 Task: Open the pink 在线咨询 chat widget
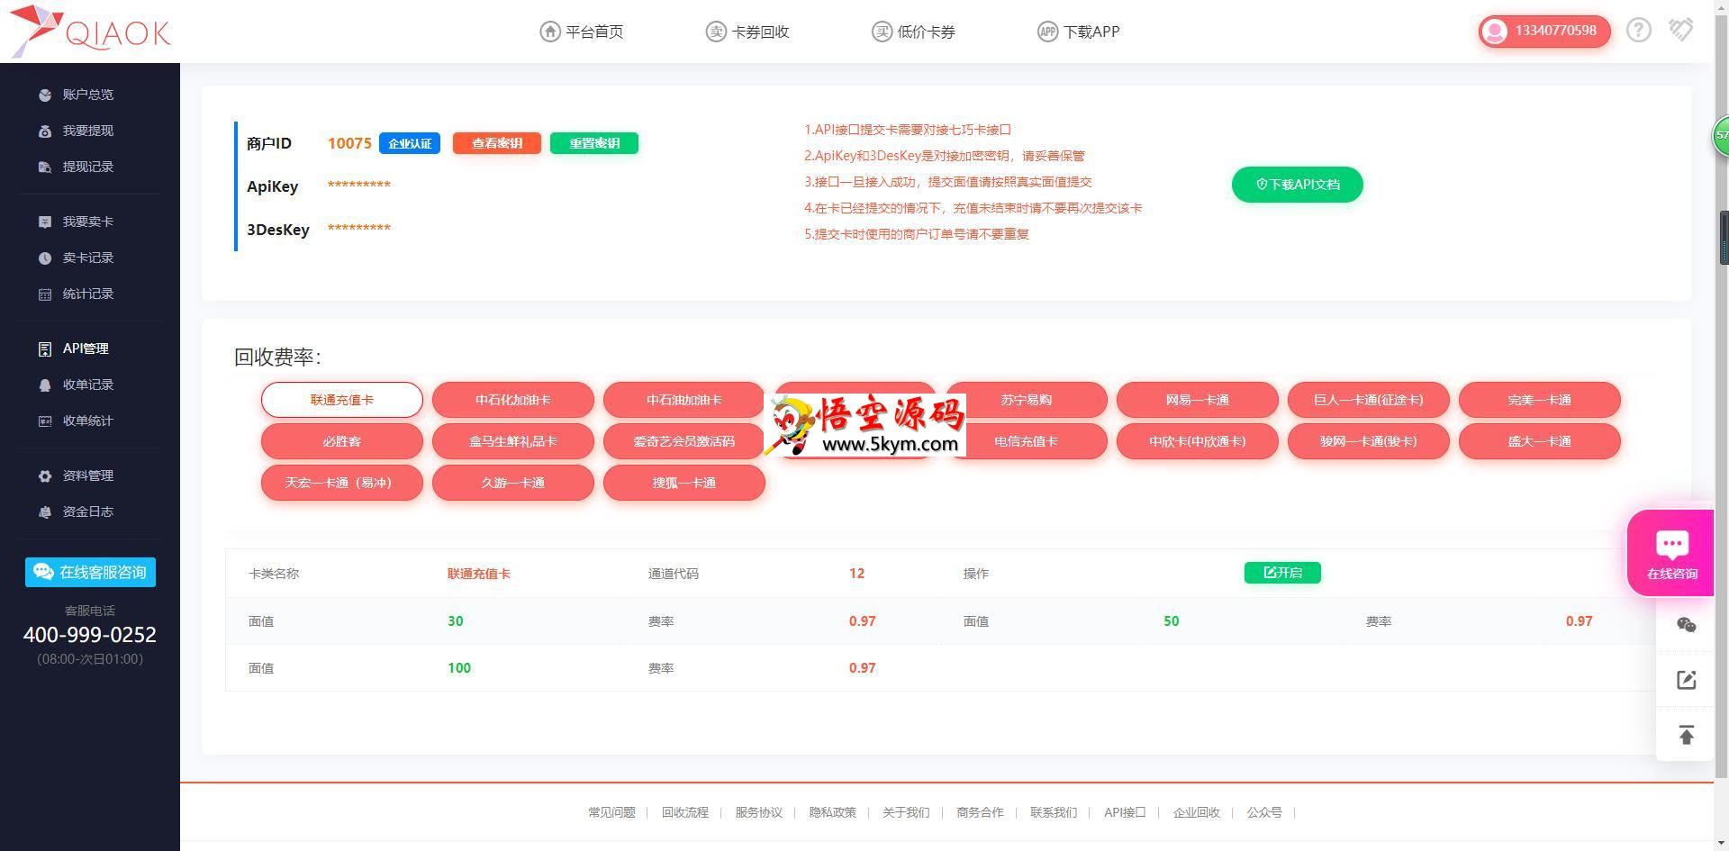point(1670,553)
